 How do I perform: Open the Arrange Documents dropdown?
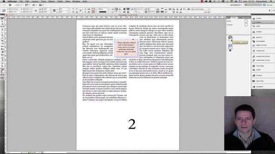point(41,5)
